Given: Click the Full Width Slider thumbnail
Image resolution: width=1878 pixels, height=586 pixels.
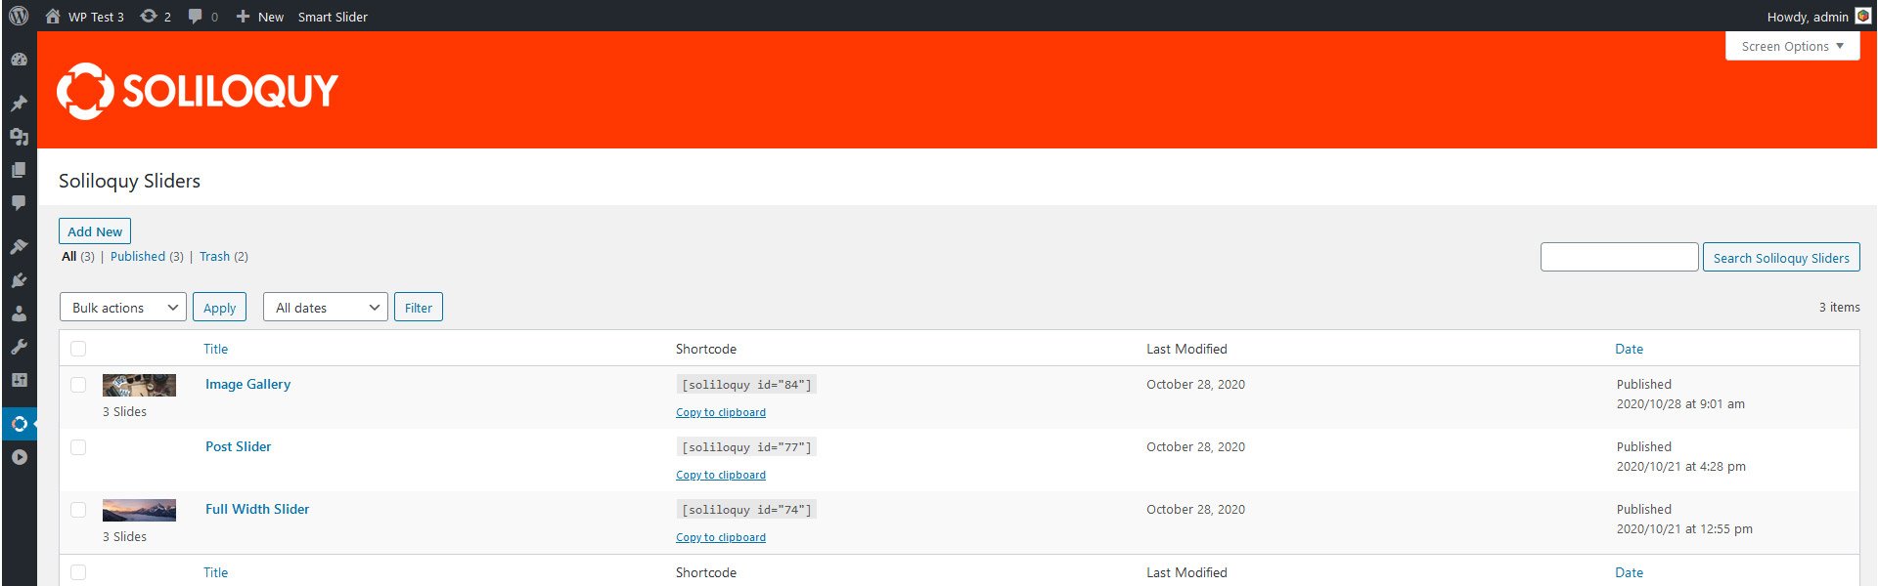Looking at the screenshot, I should tap(139, 510).
